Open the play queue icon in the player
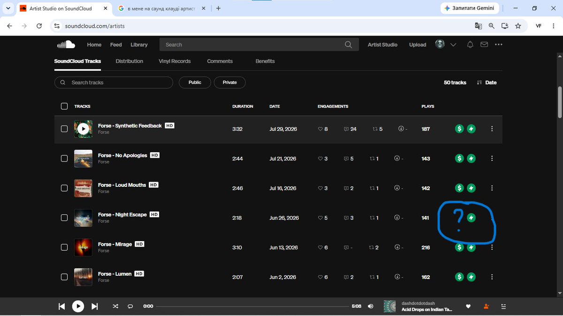The image size is (563, 316). coord(503,306)
